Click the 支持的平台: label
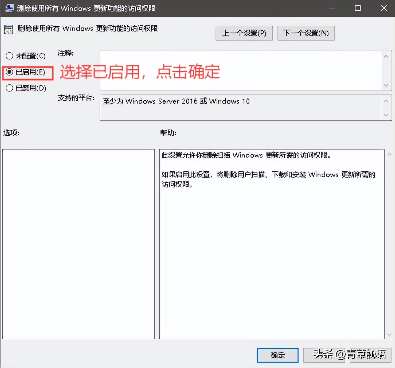This screenshot has height=368, width=395. [76, 98]
